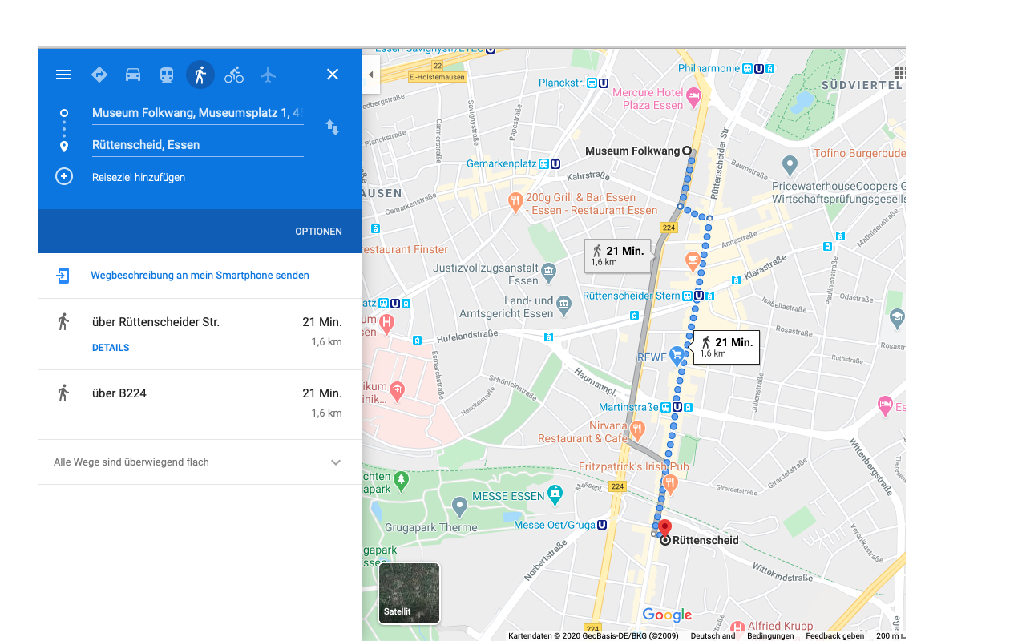Open the hamburger menu
The height and width of the screenshot is (641, 1026).
[x=63, y=75]
